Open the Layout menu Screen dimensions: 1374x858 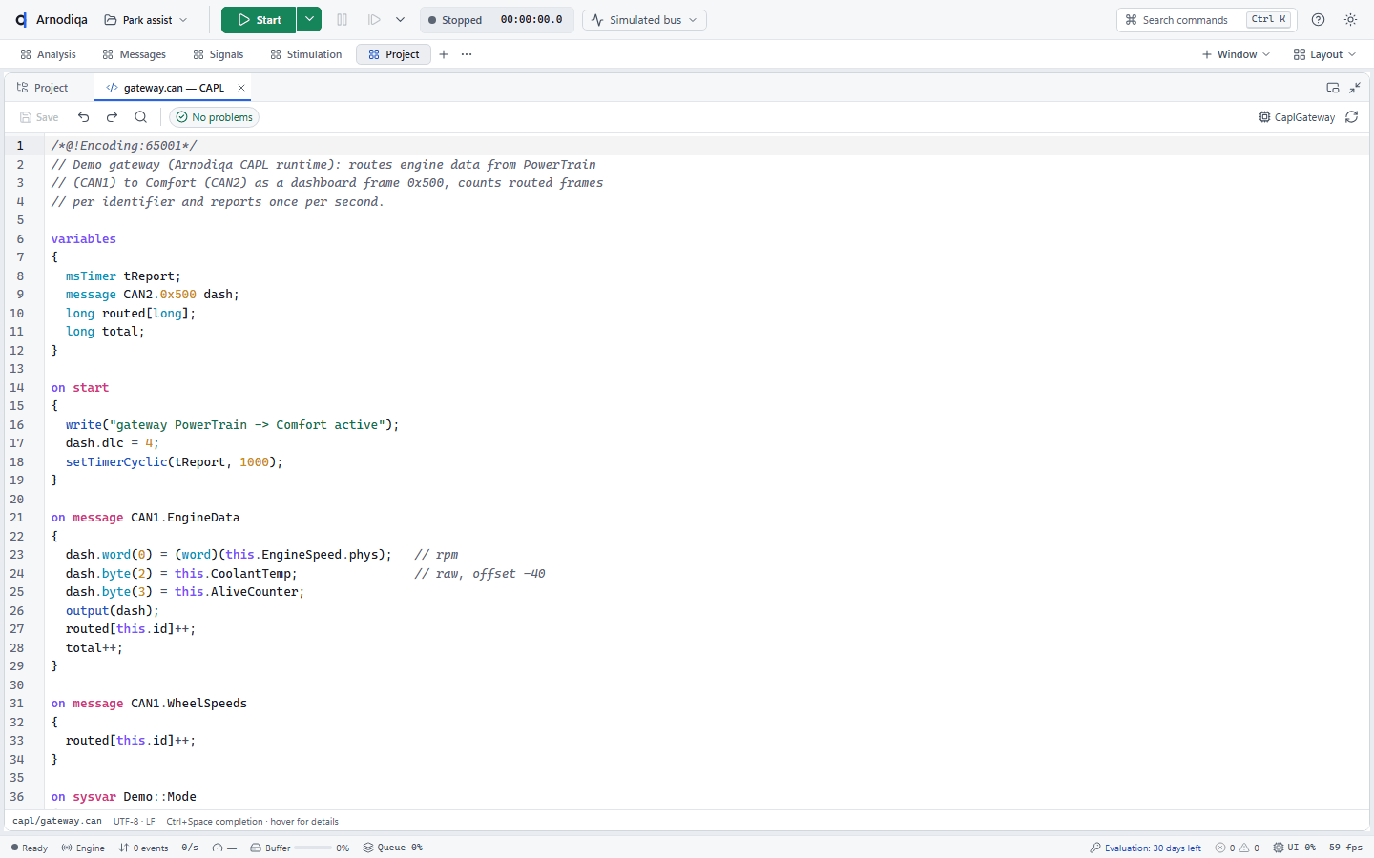coord(1324,54)
